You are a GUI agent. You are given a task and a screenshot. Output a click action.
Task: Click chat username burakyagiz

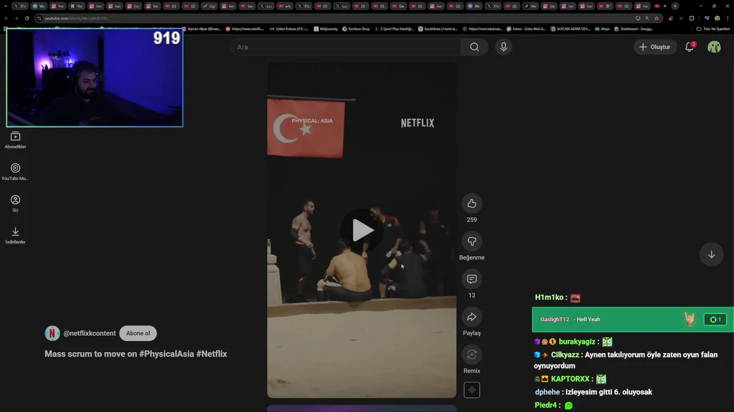pyautogui.click(x=577, y=342)
